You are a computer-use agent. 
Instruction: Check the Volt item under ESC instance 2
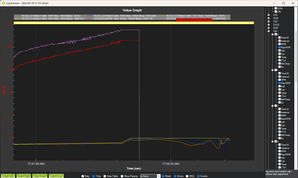pos(279,122)
